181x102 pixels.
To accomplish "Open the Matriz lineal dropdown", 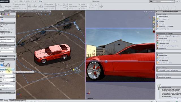I will click(x=64, y=9).
